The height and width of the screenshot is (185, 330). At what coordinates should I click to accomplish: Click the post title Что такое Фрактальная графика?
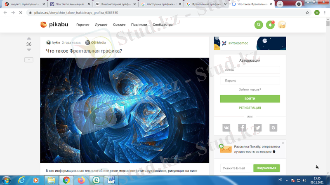pyautogui.click(x=84, y=51)
